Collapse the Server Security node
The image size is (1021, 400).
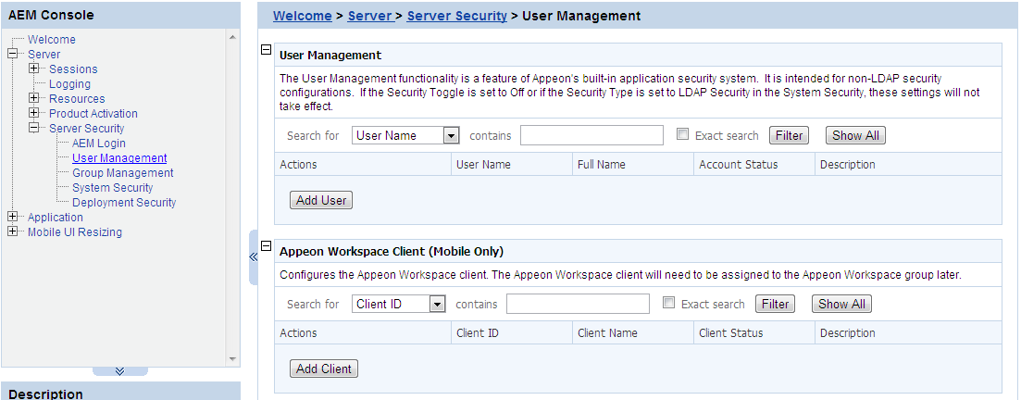34,129
